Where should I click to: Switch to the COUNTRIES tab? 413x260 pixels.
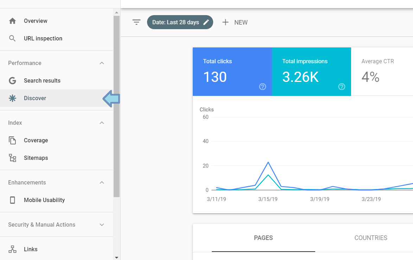[x=370, y=238]
